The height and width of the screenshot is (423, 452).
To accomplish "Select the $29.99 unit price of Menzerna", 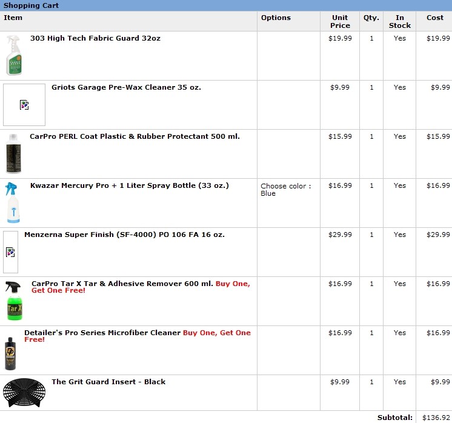I will coord(340,235).
